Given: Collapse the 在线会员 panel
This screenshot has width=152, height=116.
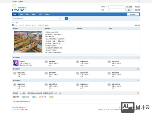Looking at the screenshot, I should [x=138, y=93].
